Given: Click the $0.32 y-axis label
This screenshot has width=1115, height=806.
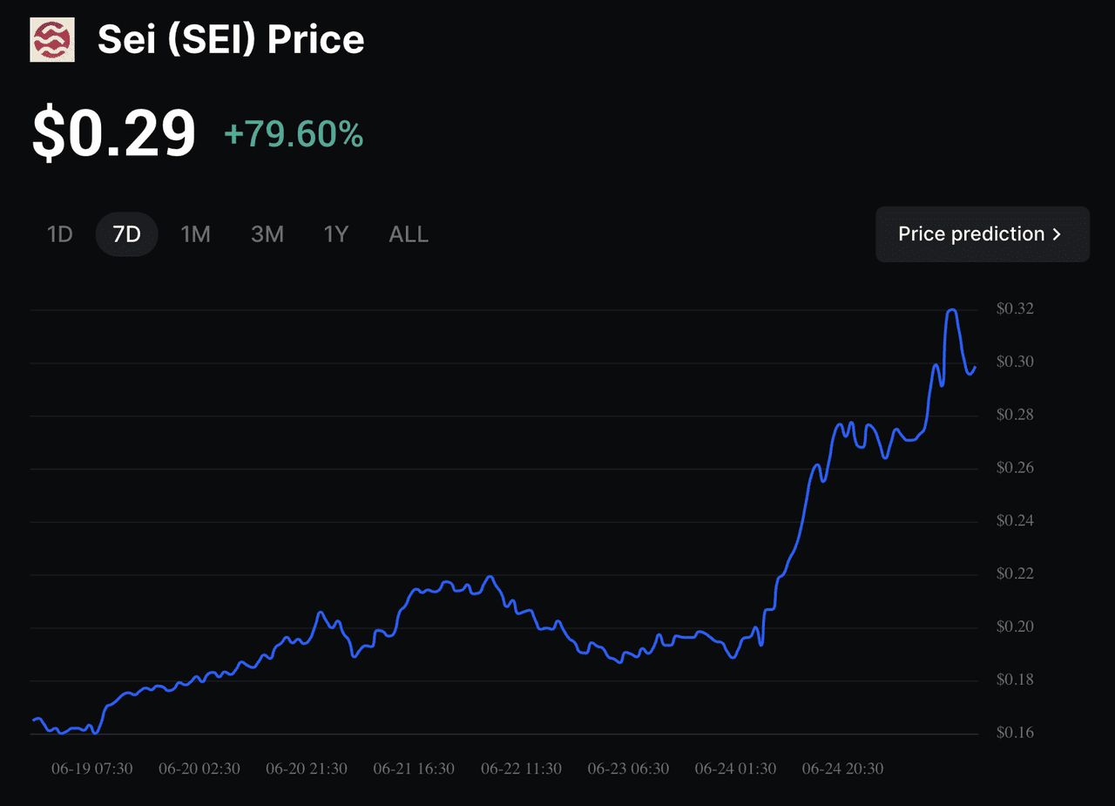Looking at the screenshot, I should point(1015,308).
